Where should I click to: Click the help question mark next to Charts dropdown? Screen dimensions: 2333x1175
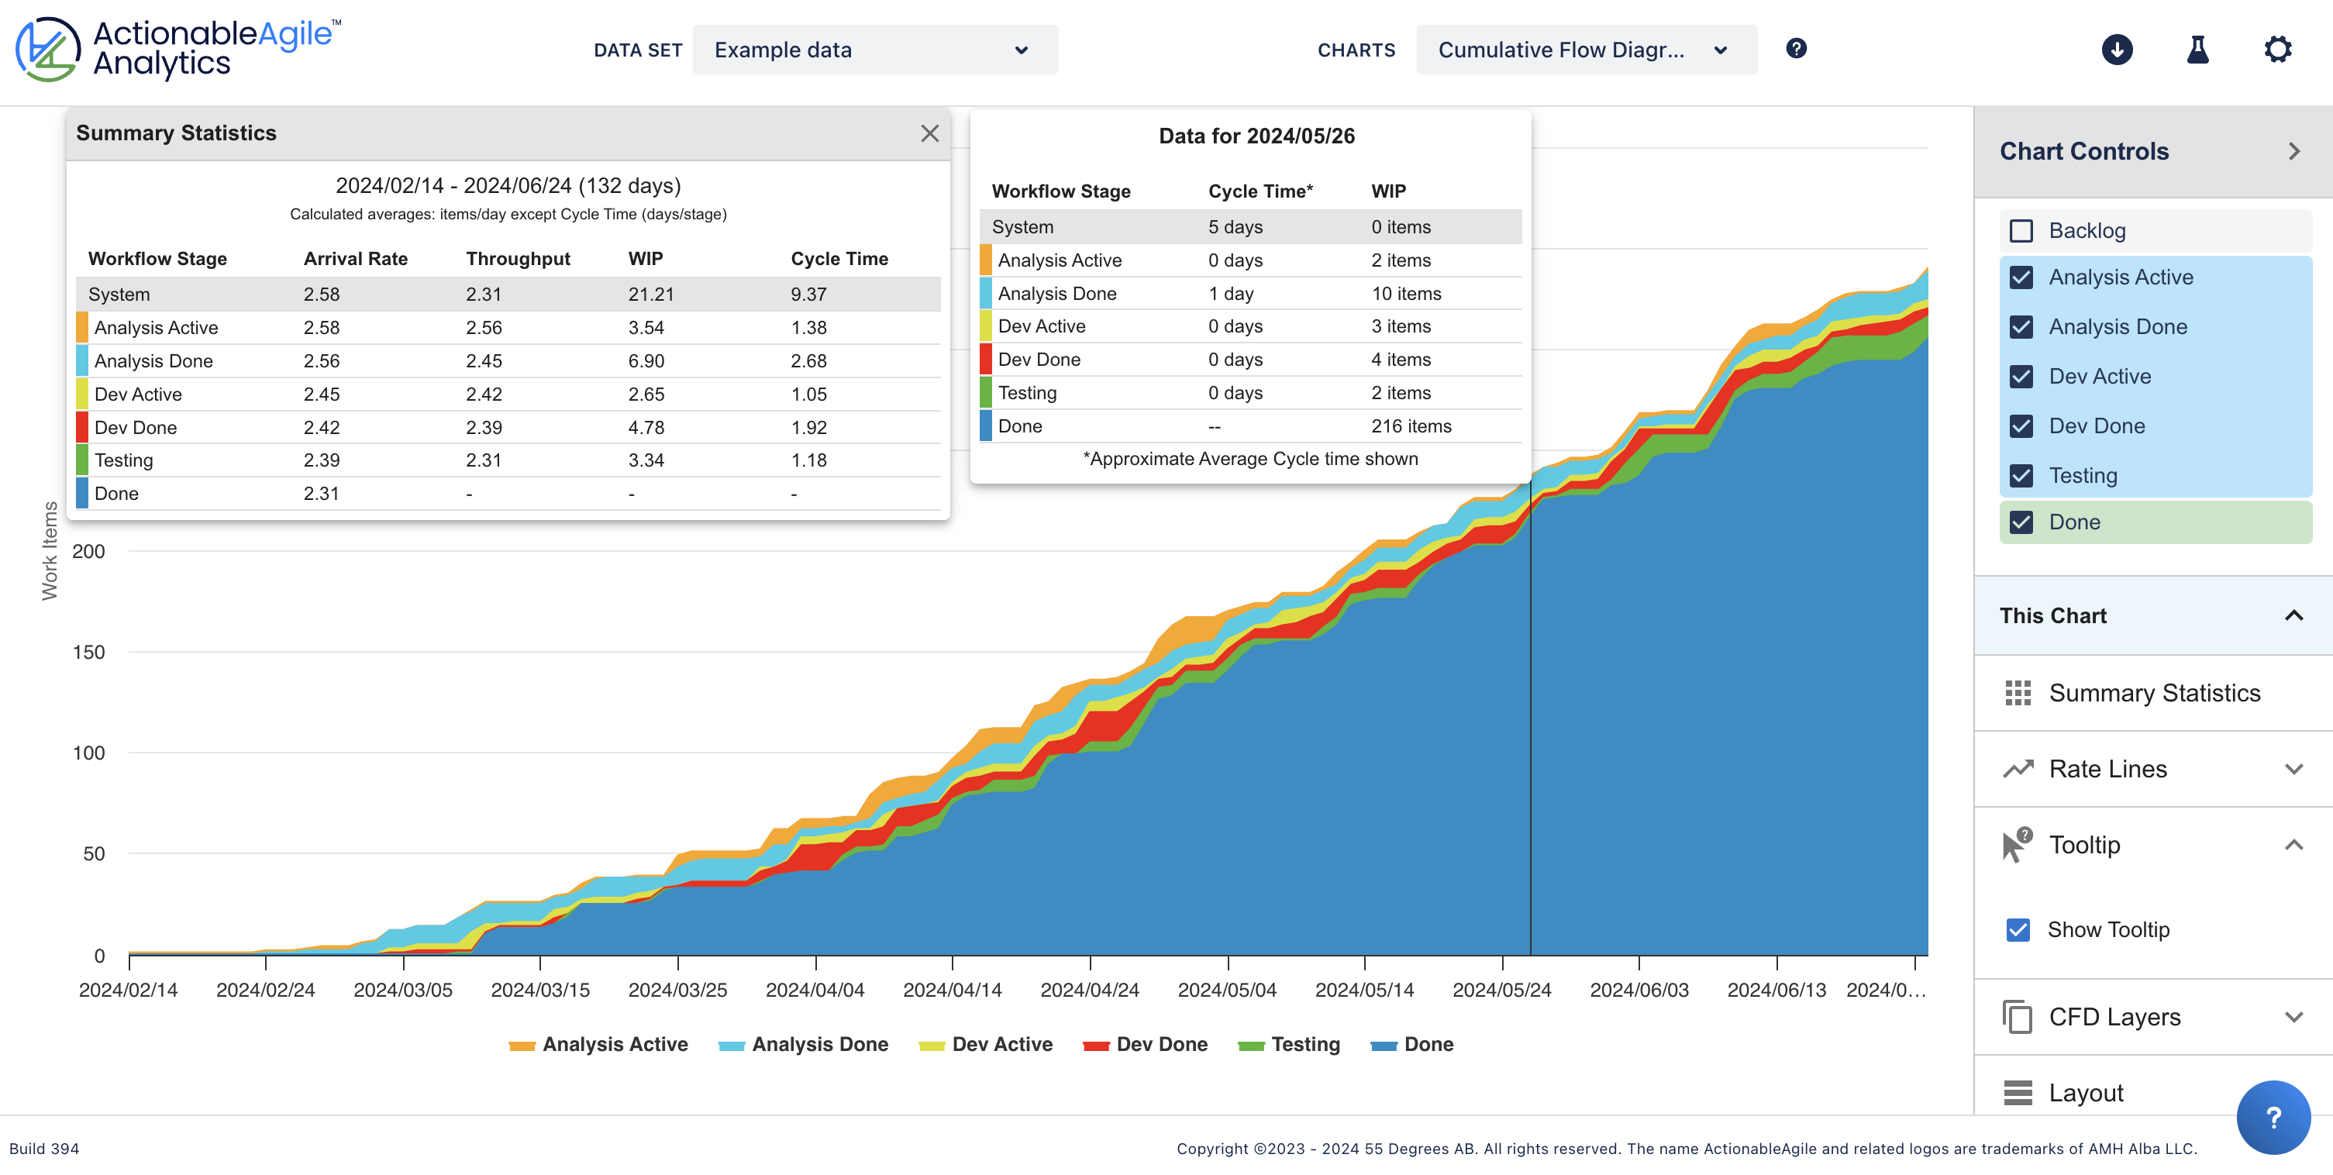point(1795,49)
